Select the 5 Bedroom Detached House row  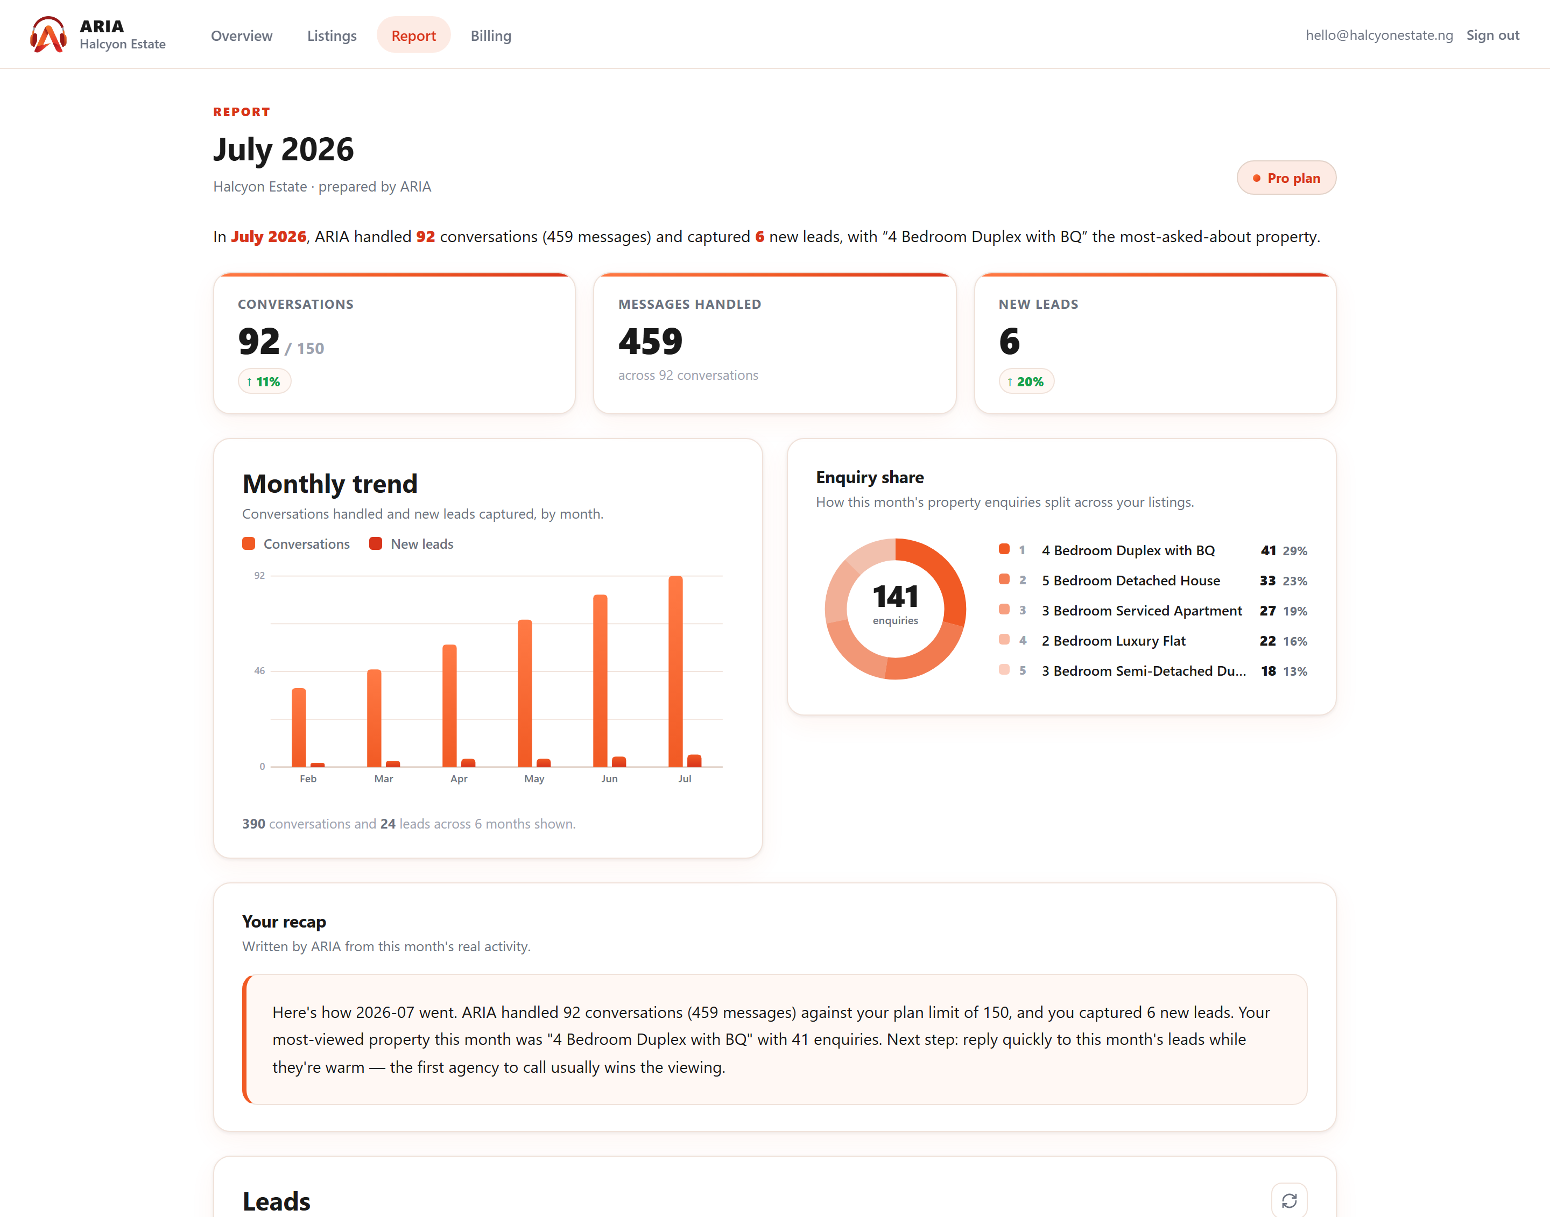tap(1153, 581)
